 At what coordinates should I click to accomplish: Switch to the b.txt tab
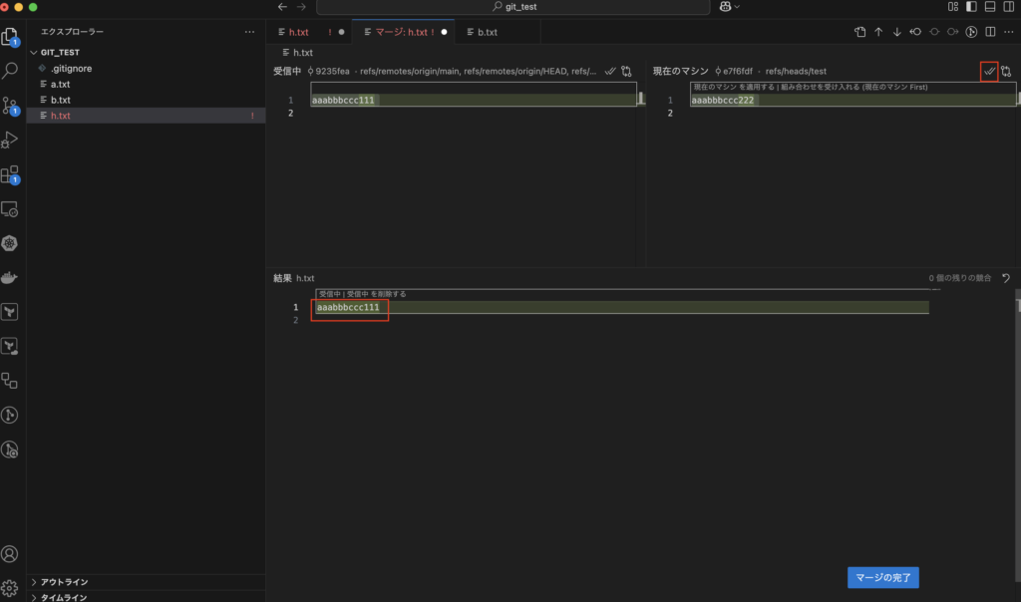[487, 32]
